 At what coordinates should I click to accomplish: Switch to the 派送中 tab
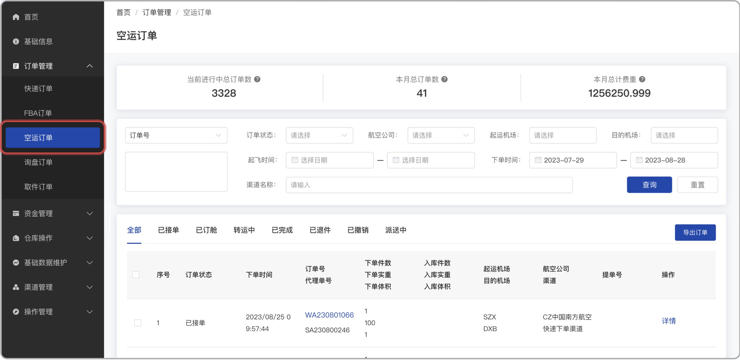point(396,230)
